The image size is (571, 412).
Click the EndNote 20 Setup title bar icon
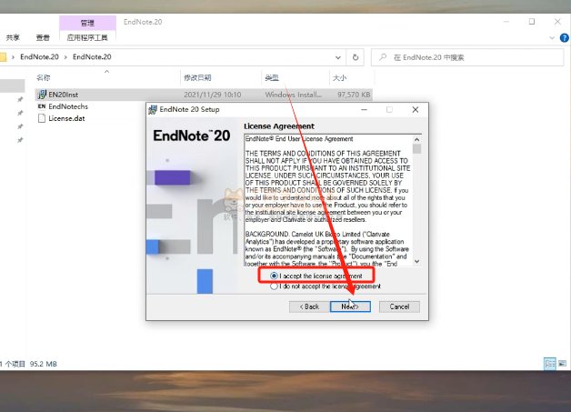(x=153, y=109)
